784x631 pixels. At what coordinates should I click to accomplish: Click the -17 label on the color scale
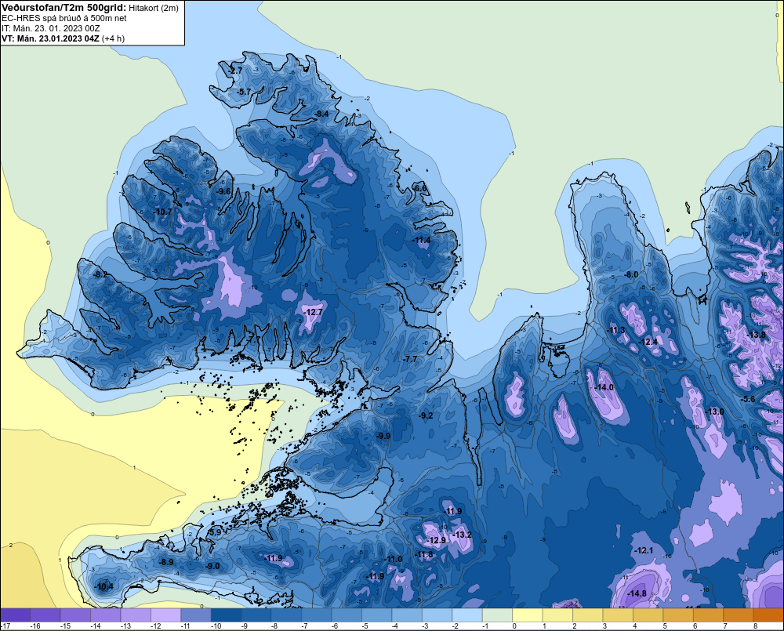(6, 626)
